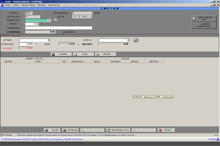Create a new bill with НОВА СМЕТКА (F6)
The height and width of the screenshot is (146, 220).
[203, 18]
